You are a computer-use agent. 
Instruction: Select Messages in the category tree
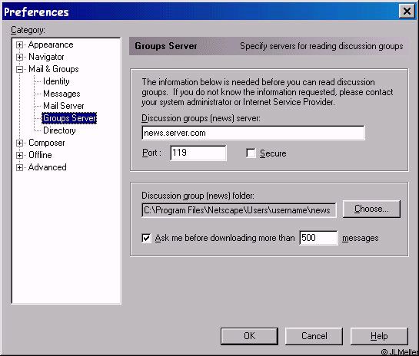click(62, 94)
